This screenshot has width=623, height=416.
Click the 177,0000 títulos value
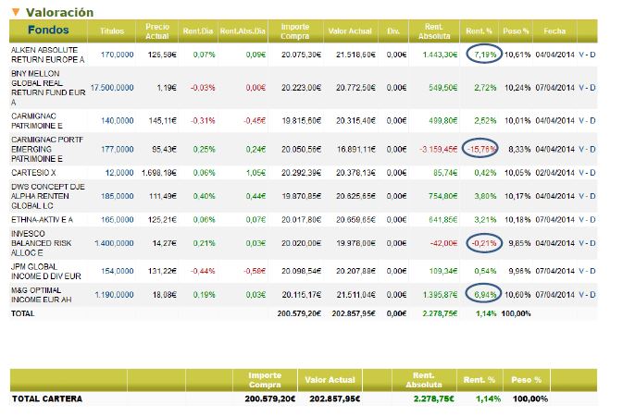(x=117, y=149)
